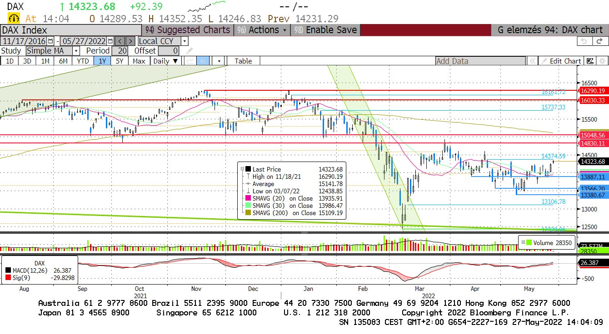Click the pink SMAVG (20) legend swatch
609x334 pixels.
point(248,198)
